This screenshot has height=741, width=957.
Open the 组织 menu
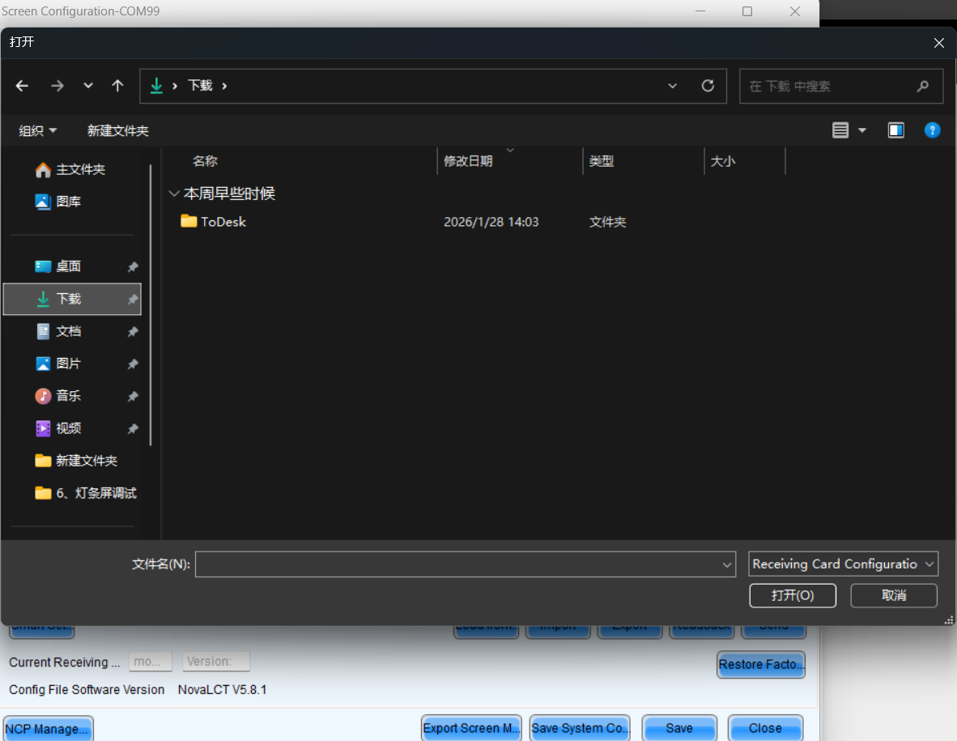(38, 130)
